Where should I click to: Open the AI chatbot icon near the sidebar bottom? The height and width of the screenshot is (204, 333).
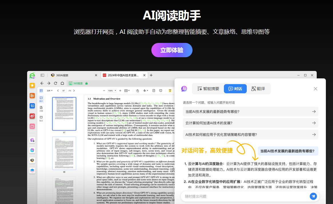pos(32,160)
